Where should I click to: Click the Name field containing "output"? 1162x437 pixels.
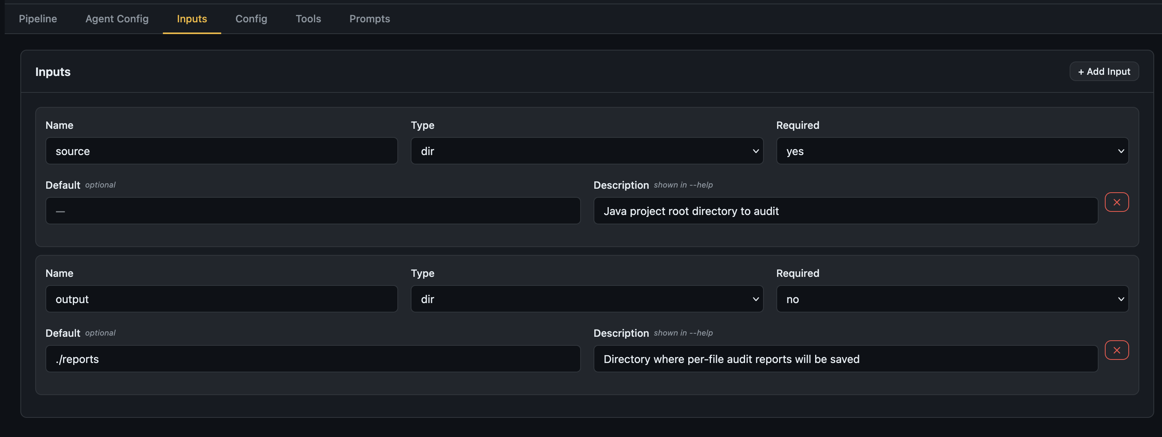coord(221,298)
